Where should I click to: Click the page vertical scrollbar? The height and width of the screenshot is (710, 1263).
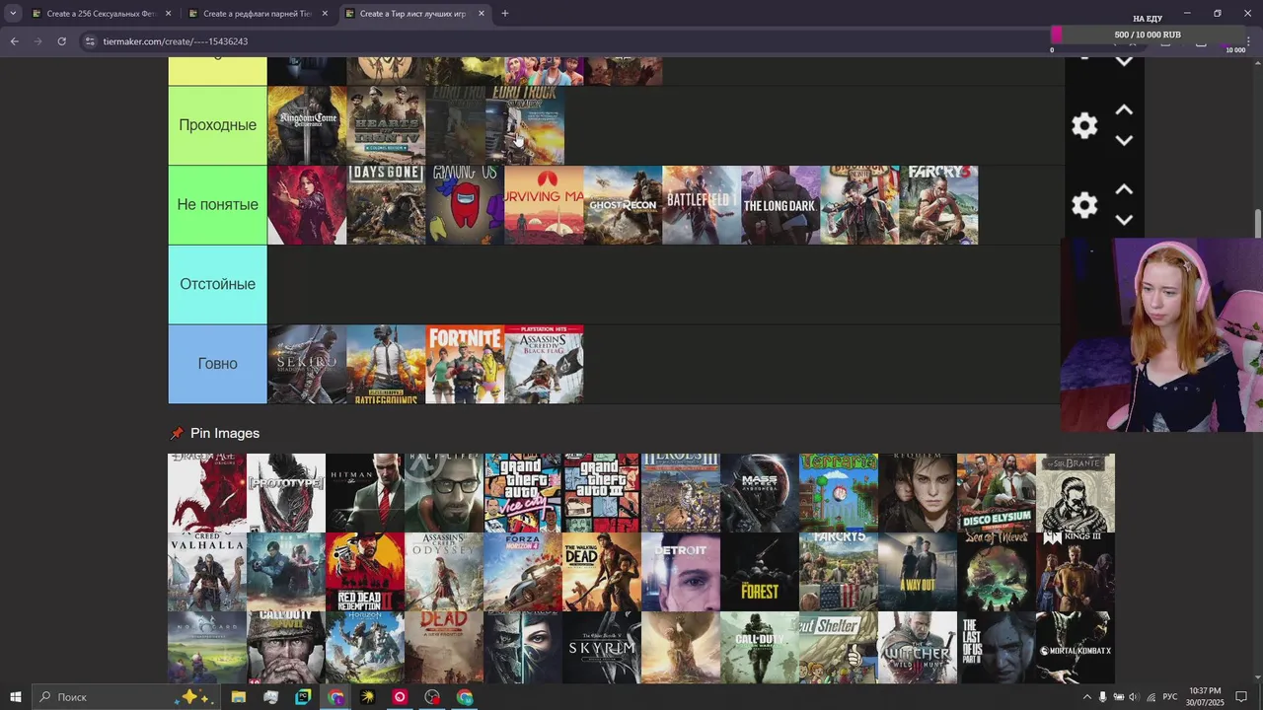tap(1257, 223)
